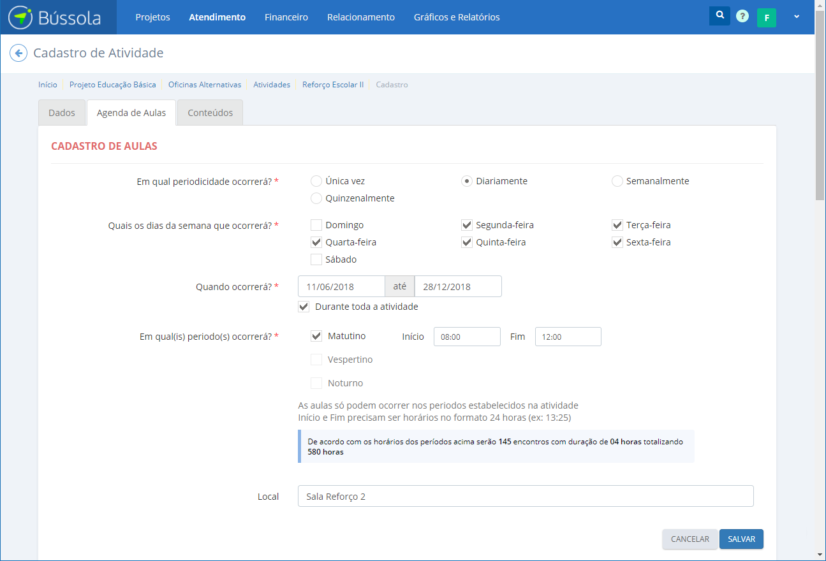The width and height of the screenshot is (826, 561).
Task: Click scrollbar down arrow
Action: 820,555
